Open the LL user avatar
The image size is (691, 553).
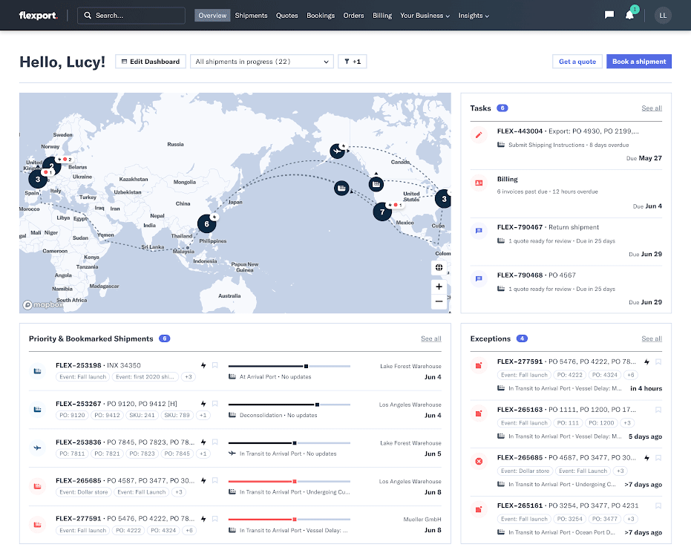pyautogui.click(x=663, y=16)
